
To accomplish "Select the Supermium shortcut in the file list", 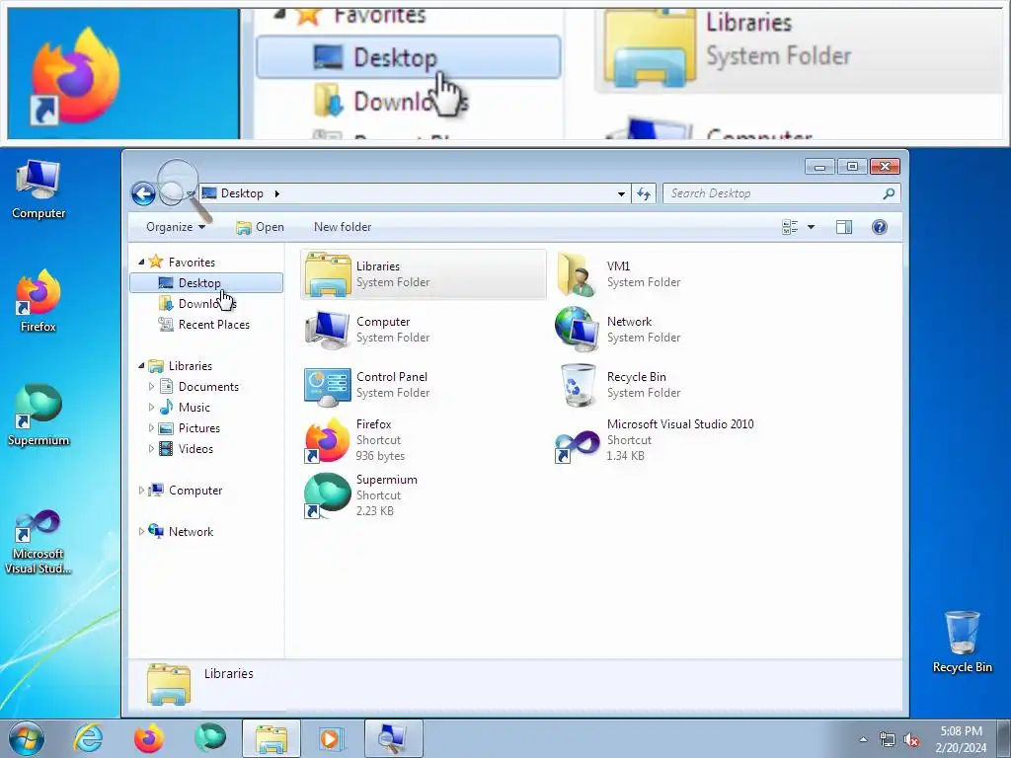I will coord(361,495).
